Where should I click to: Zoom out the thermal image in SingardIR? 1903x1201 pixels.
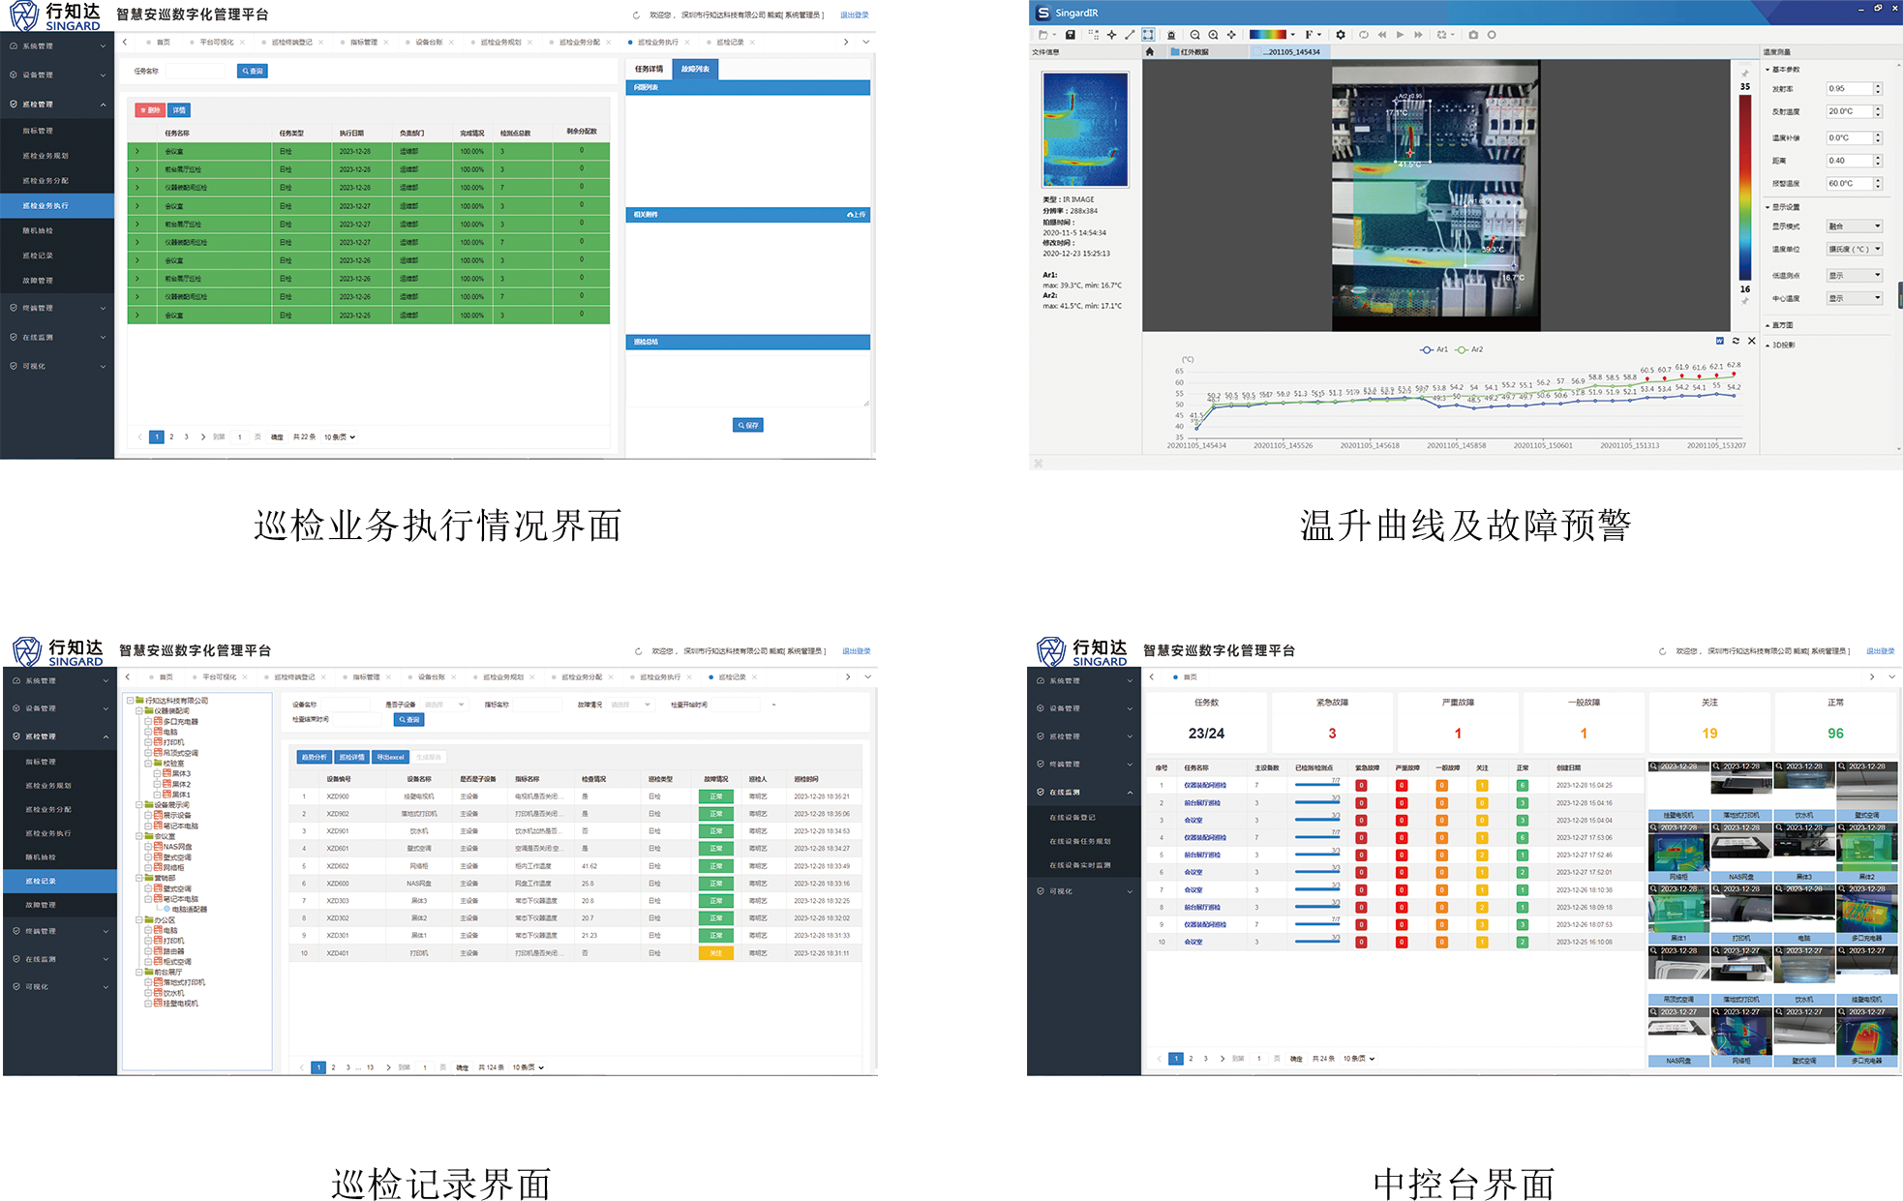pos(1195,35)
